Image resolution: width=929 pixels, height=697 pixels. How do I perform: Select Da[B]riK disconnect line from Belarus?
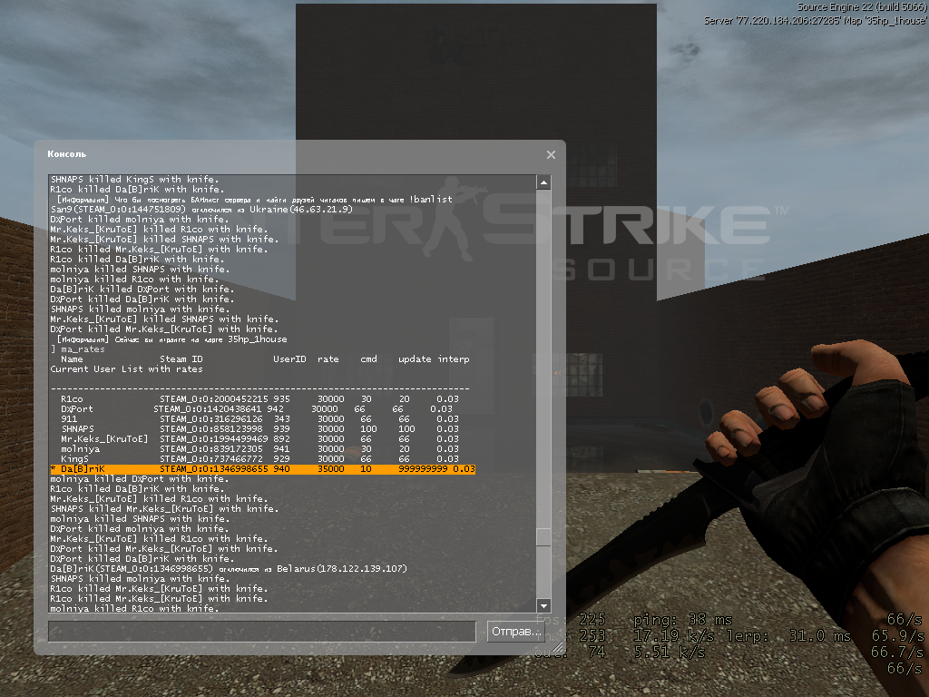229,569
